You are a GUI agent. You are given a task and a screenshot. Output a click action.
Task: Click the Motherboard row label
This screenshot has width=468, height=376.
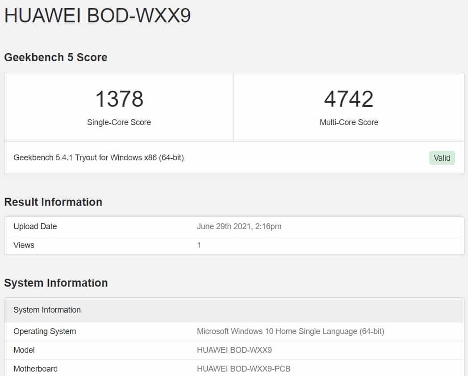tap(36, 369)
